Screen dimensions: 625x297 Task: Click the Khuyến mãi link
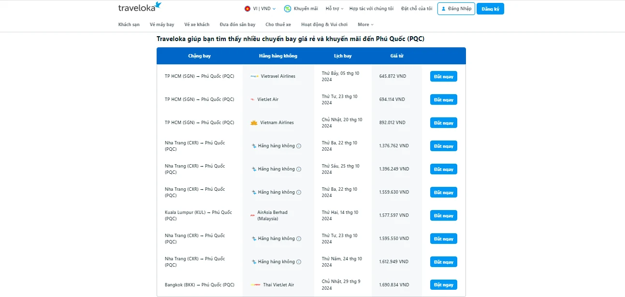click(x=305, y=9)
